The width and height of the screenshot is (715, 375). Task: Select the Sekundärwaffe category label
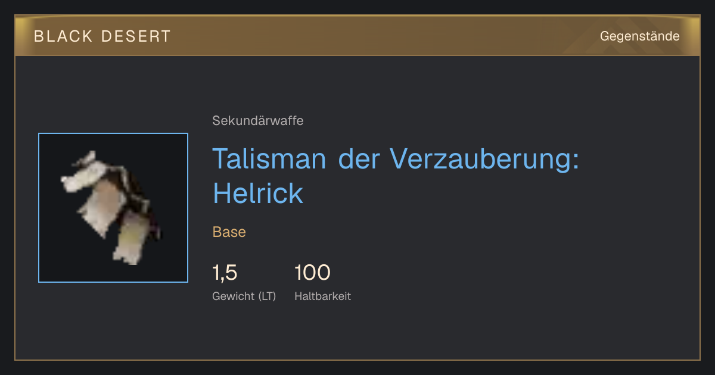coord(258,121)
